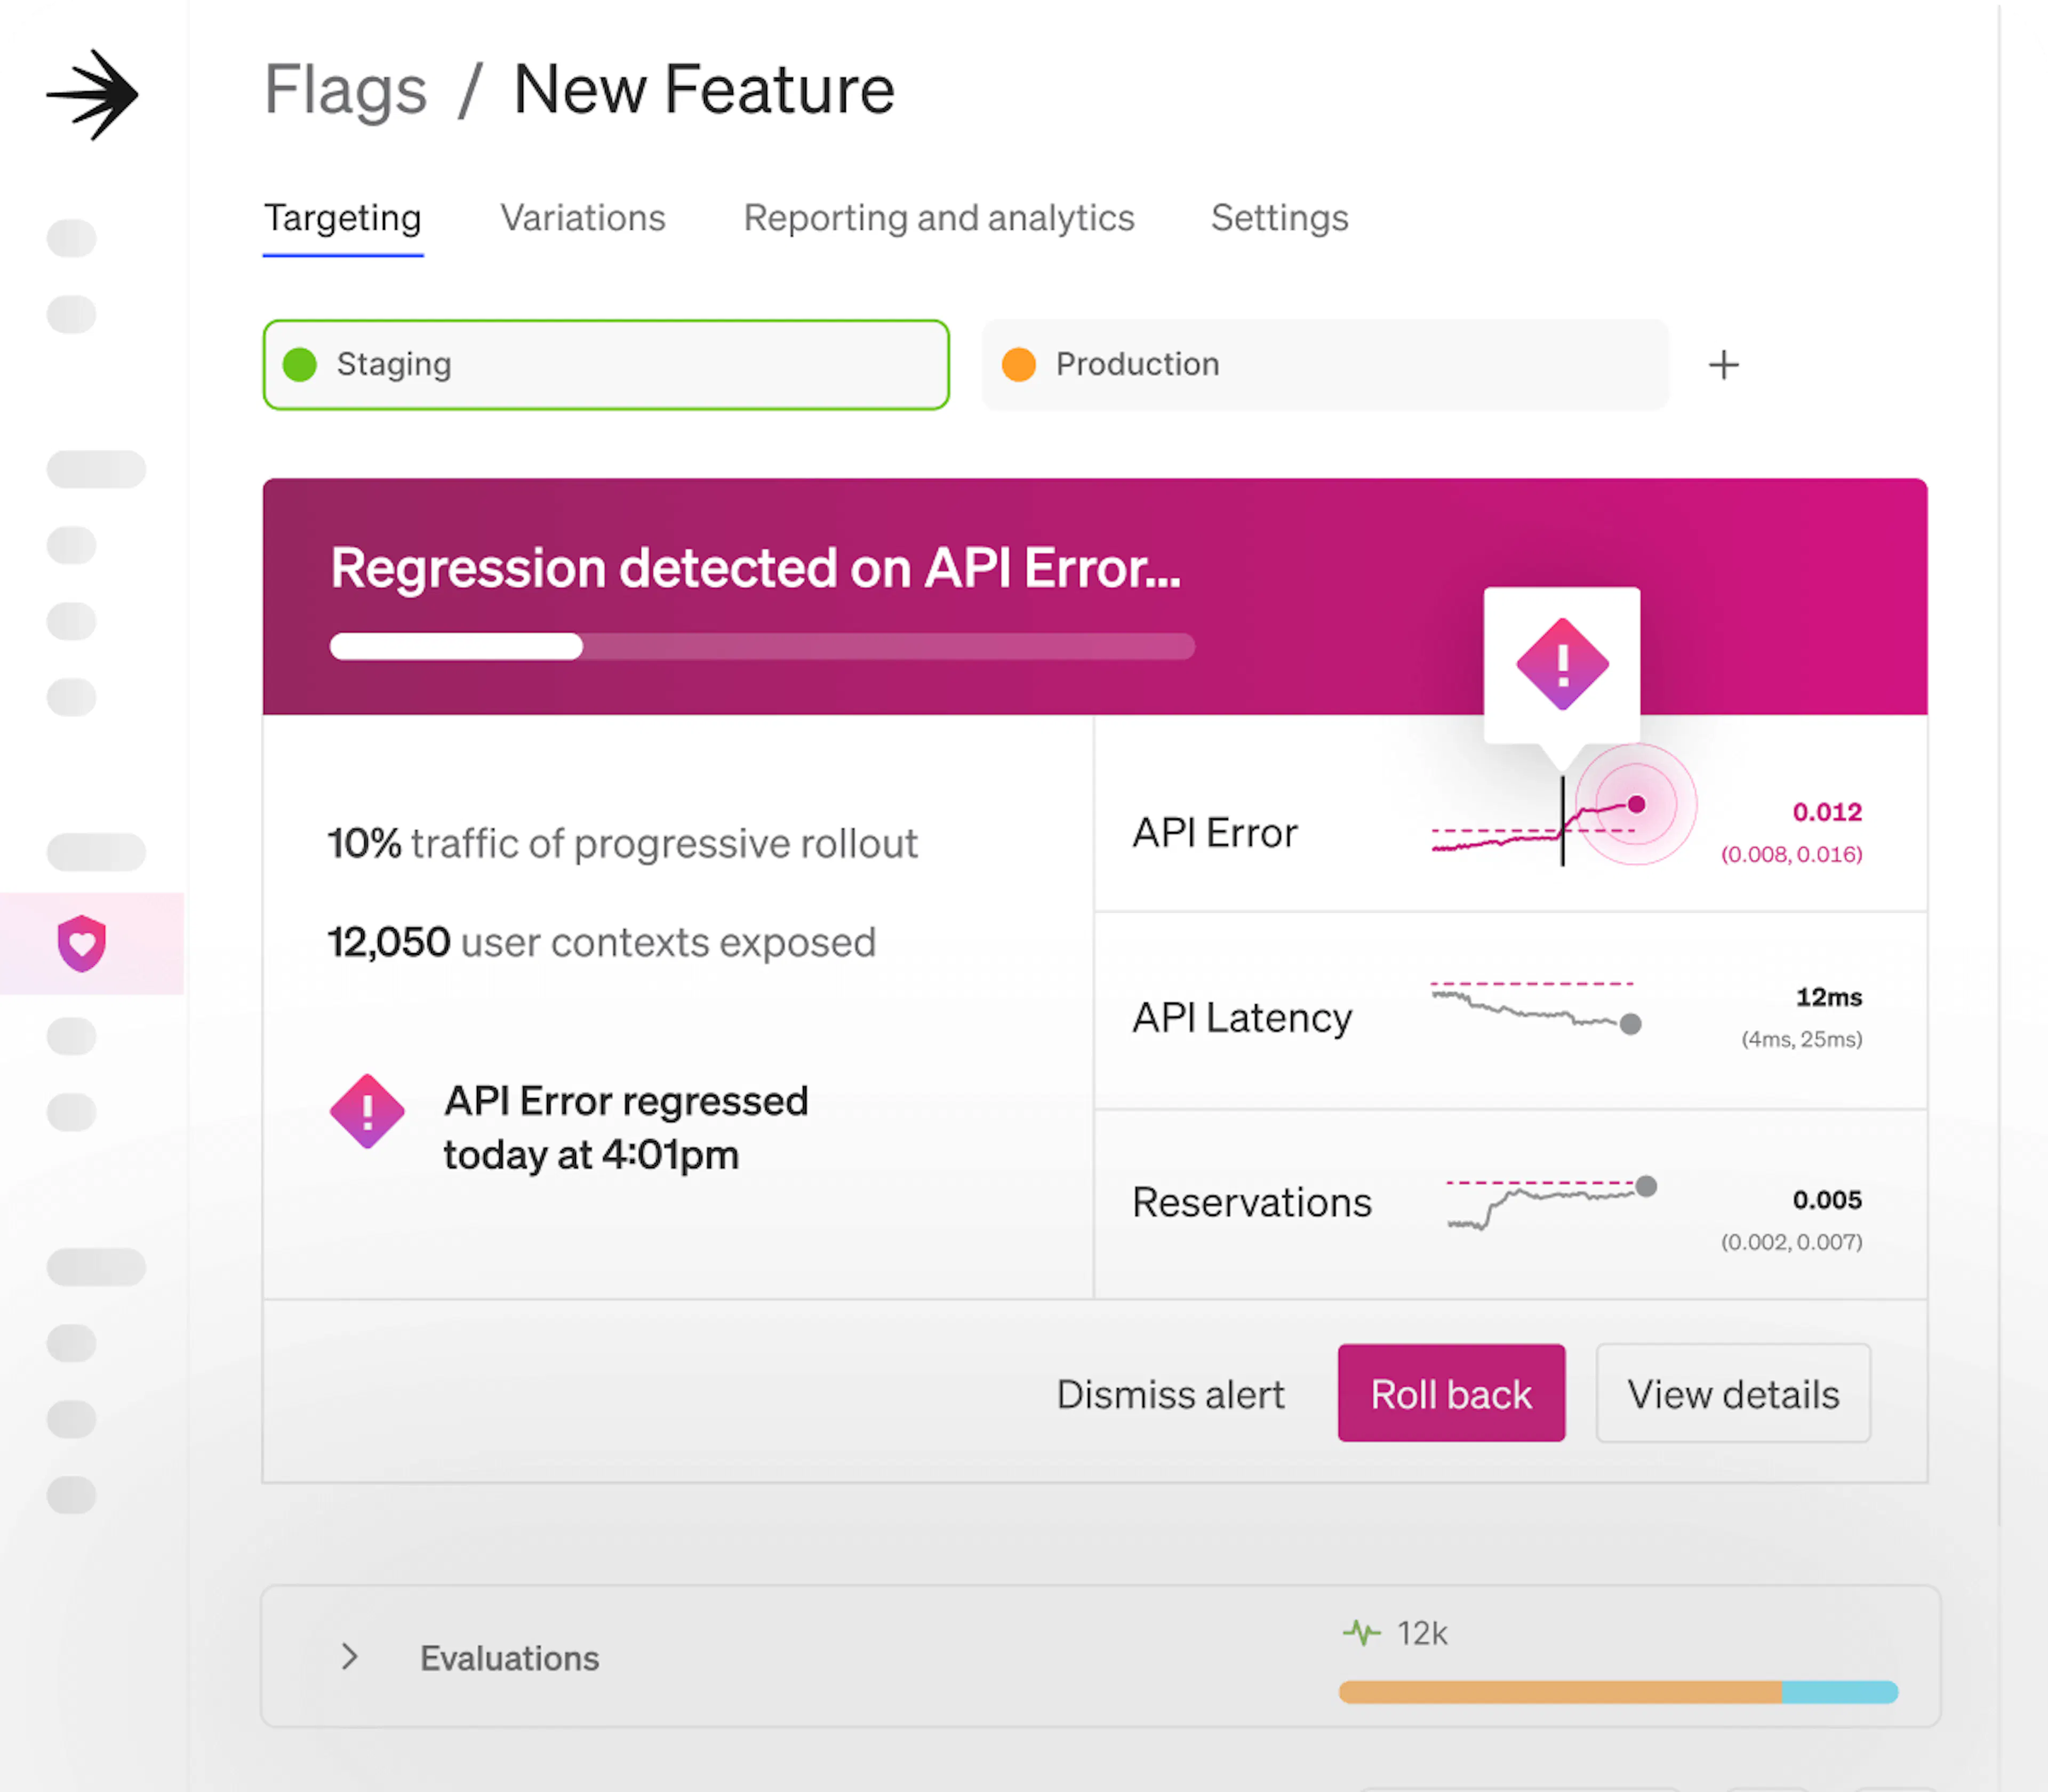Click the View details button
Viewport: 2048px width, 1792px height.
pos(1732,1394)
